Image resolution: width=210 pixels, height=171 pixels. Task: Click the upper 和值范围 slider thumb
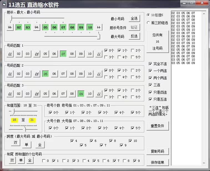coord(13,111)
